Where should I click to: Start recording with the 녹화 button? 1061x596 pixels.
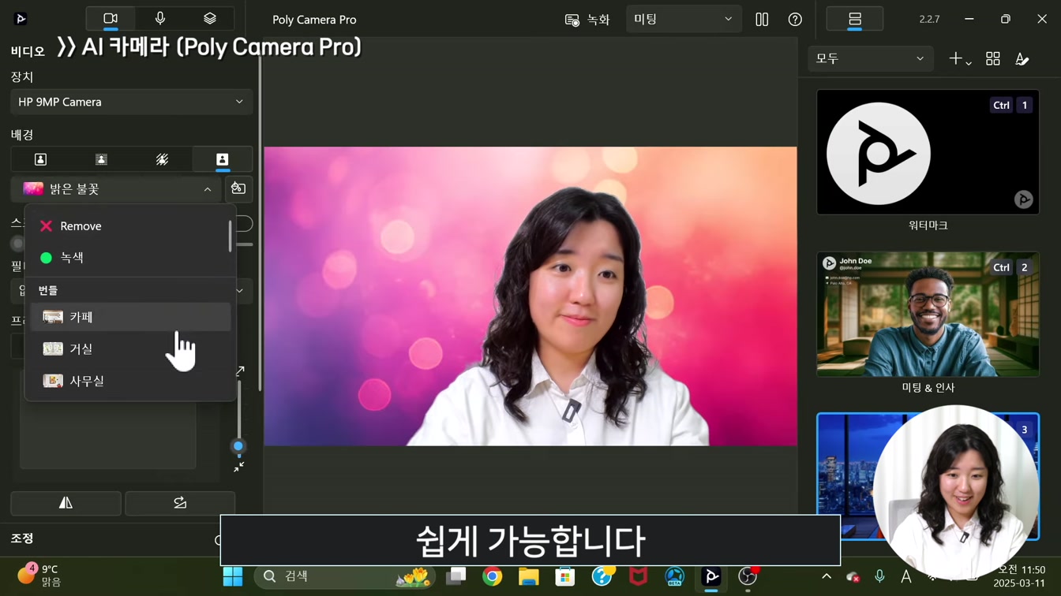(587, 20)
